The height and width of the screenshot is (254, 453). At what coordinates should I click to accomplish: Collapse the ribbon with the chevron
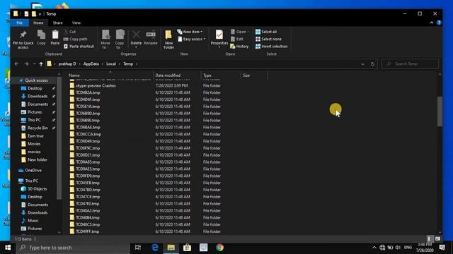click(x=432, y=23)
